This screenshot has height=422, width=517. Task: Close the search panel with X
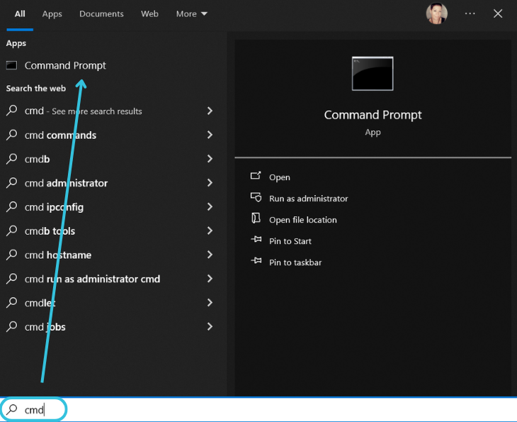tap(498, 13)
